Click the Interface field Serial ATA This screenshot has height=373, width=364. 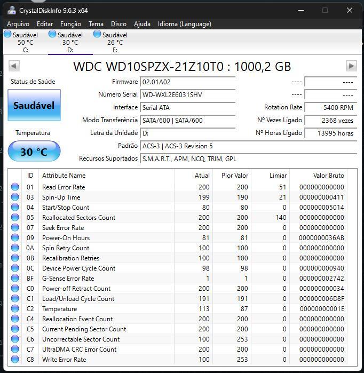point(188,108)
